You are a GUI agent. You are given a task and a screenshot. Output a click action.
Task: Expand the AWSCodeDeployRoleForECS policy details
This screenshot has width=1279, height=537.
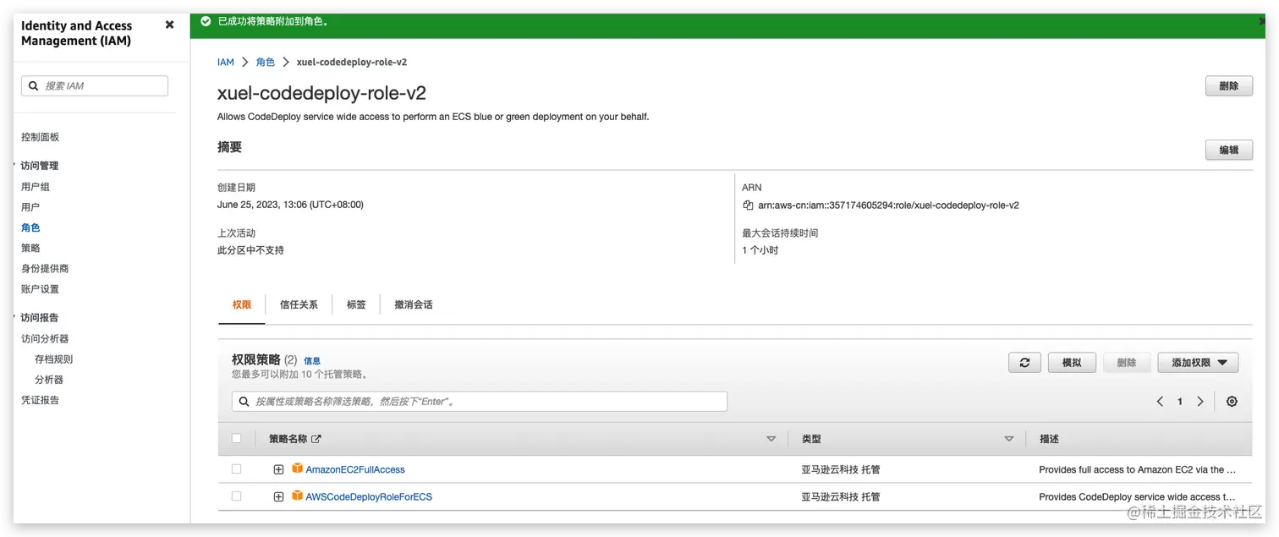click(x=278, y=496)
